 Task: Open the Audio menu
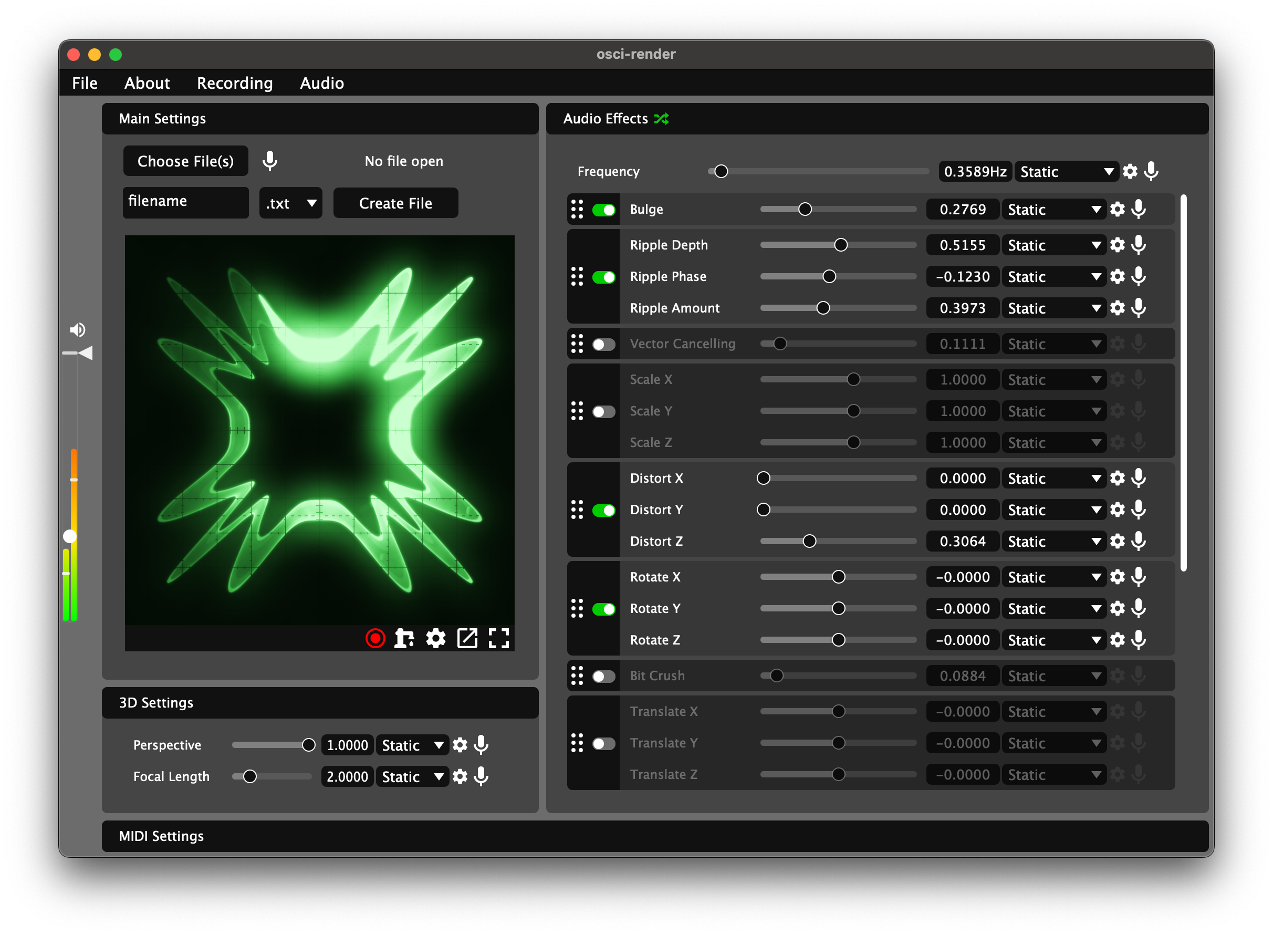coord(321,83)
